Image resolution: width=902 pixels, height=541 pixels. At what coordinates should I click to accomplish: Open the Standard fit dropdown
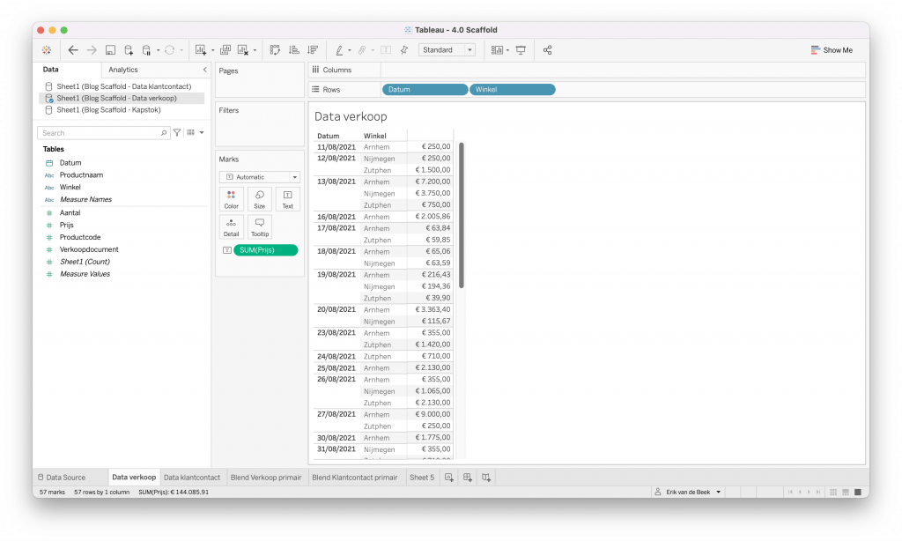[x=447, y=50]
